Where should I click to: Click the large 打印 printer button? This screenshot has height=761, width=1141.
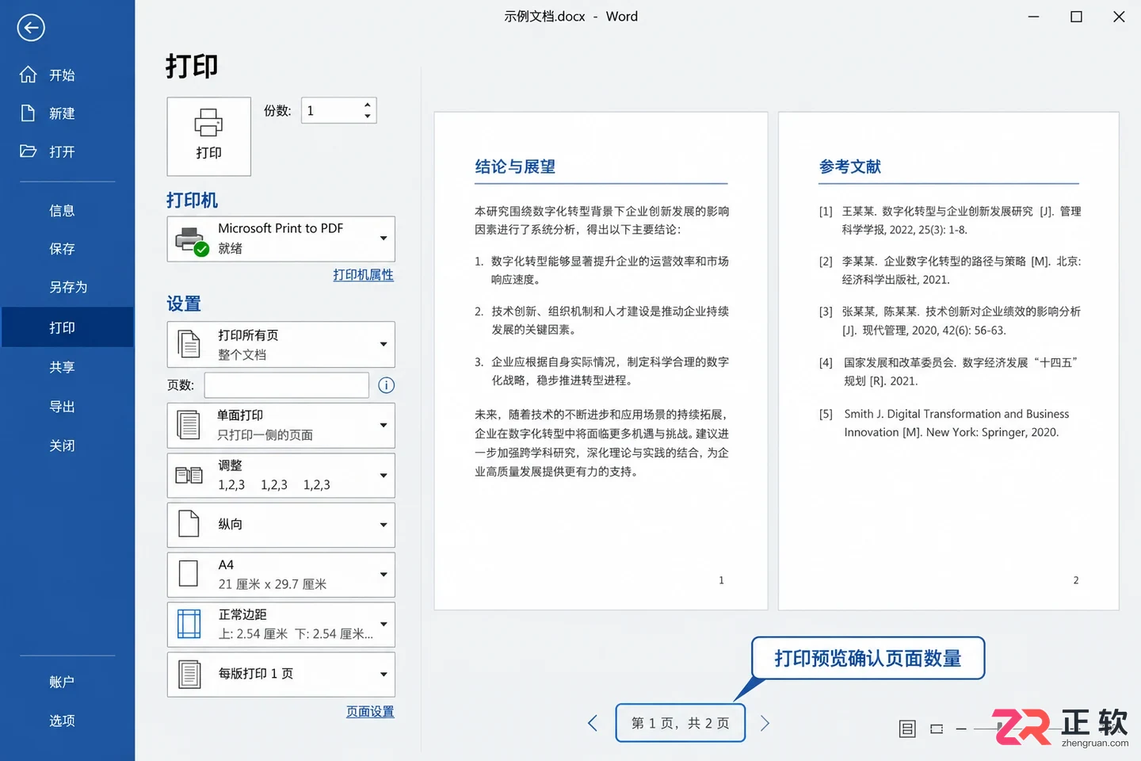click(209, 136)
